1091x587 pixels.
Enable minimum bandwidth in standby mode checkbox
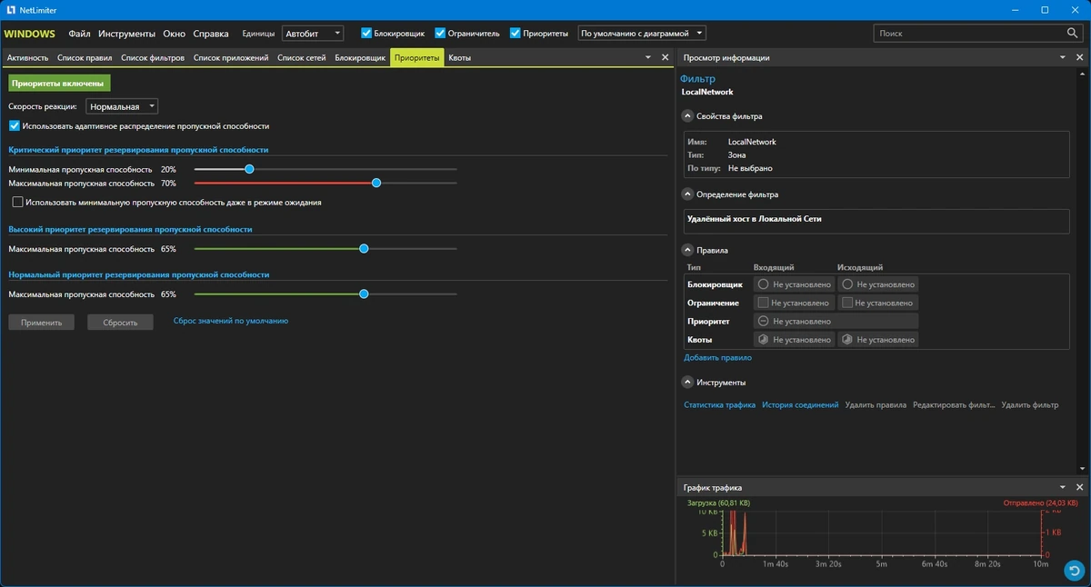[x=18, y=202]
